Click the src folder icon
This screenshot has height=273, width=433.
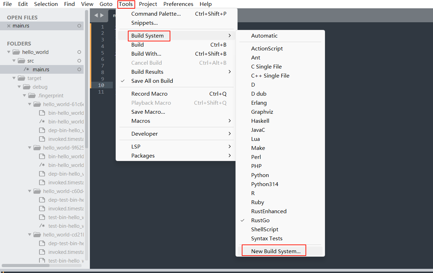21,61
